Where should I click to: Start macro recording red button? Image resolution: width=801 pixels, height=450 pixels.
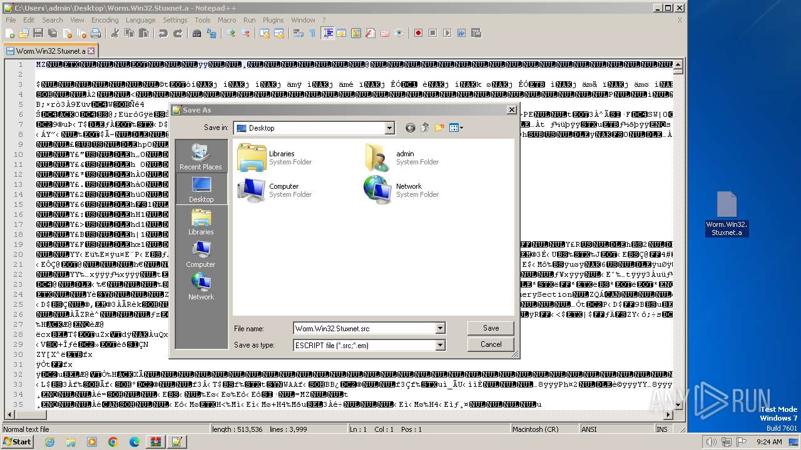[x=418, y=33]
